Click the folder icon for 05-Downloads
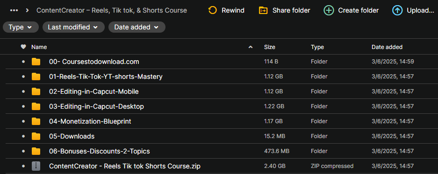438x174 pixels. tap(36, 136)
